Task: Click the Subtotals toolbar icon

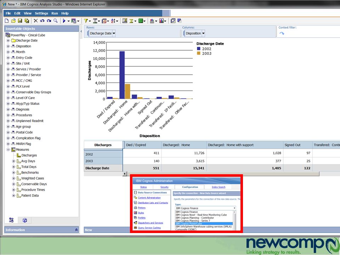Action: point(125,21)
